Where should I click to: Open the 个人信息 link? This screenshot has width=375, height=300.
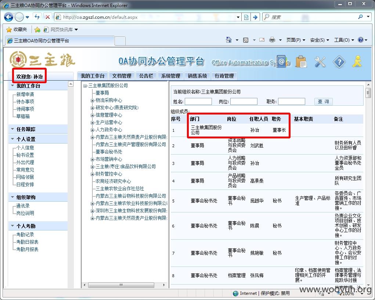click(x=25, y=148)
